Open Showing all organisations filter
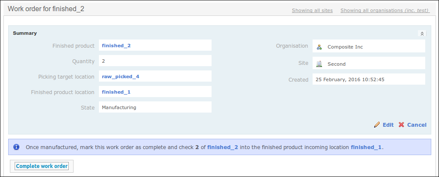 pos(385,11)
